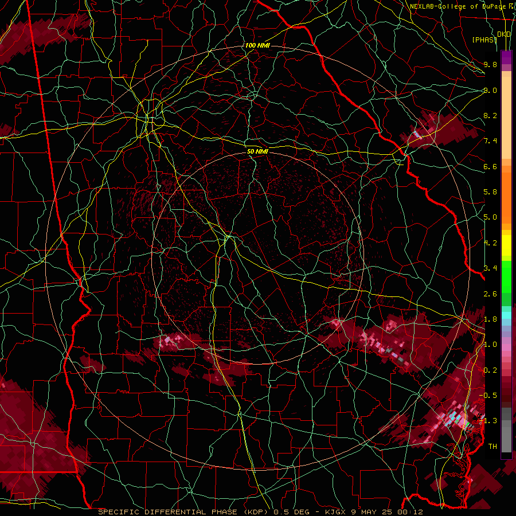Screen dimensions: 516x516
Task: Click the 50 NMI range ring label
Action: 257,152
